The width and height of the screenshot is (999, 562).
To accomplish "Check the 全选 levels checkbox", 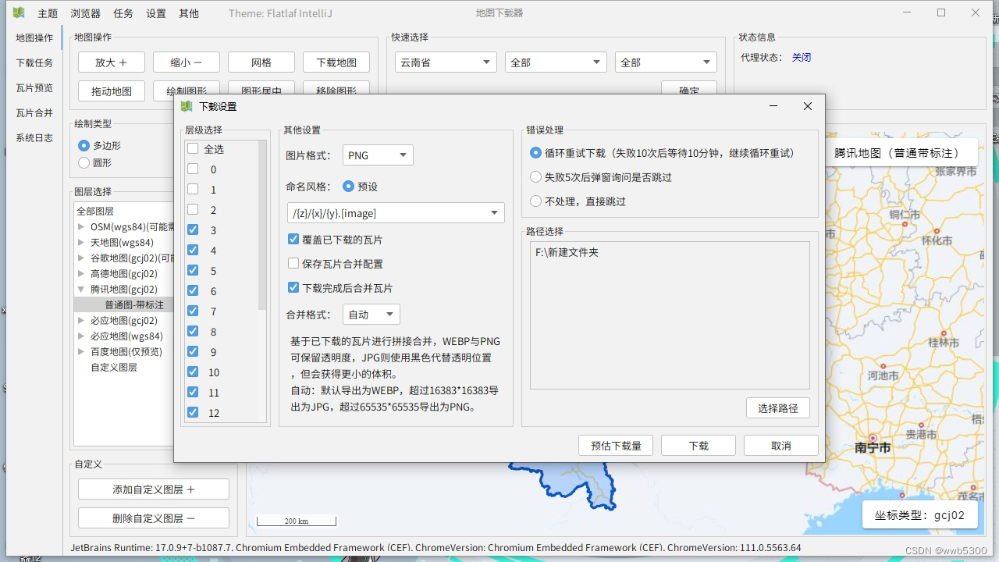I will point(193,148).
